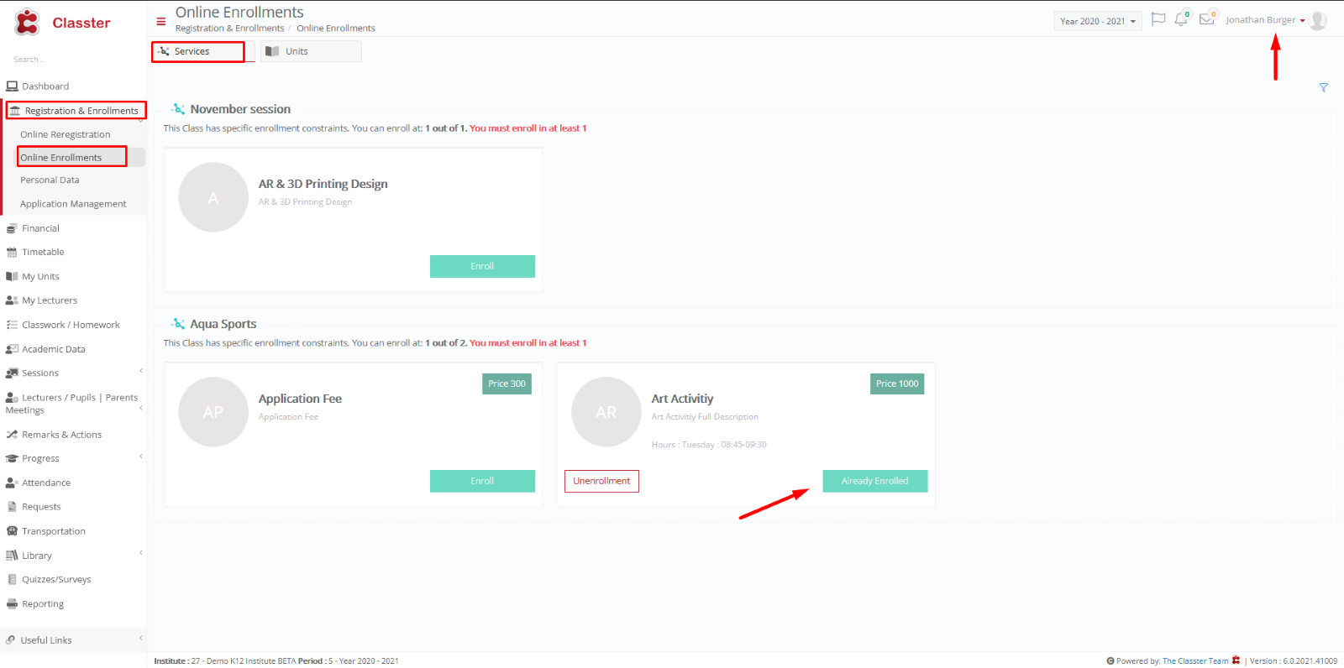Image resolution: width=1344 pixels, height=668 pixels.
Task: Switch to the Units tab
Action: click(x=311, y=51)
